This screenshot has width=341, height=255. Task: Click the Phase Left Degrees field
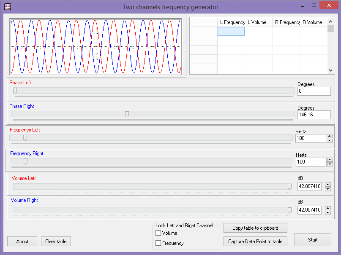(314, 91)
